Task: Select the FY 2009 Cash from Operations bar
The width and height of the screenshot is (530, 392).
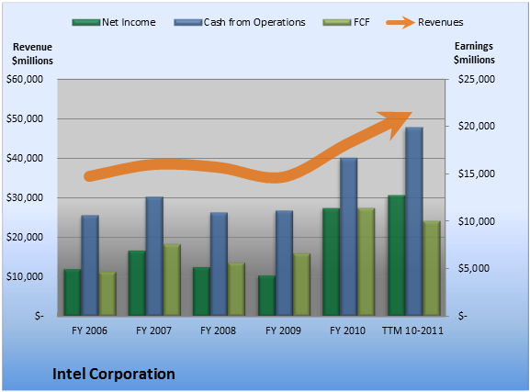Action: click(x=284, y=263)
